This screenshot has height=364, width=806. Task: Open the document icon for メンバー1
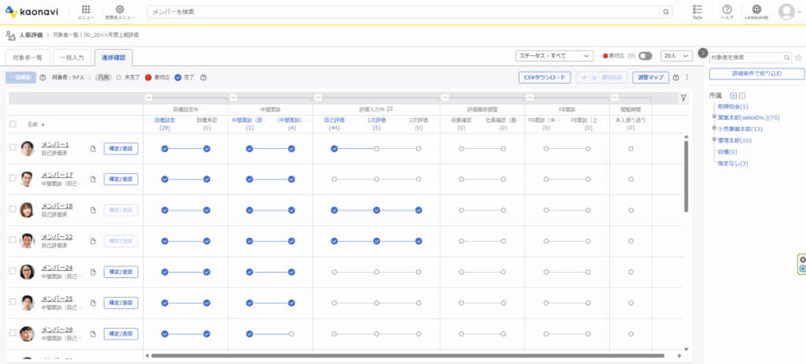[93, 148]
